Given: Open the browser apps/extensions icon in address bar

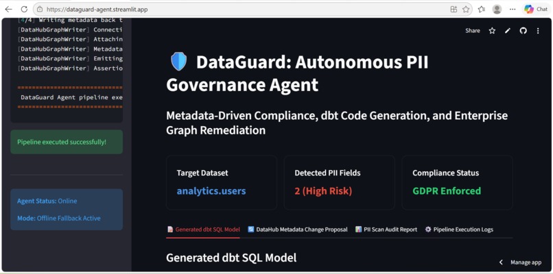Looking at the screenshot, I should pos(454,10).
